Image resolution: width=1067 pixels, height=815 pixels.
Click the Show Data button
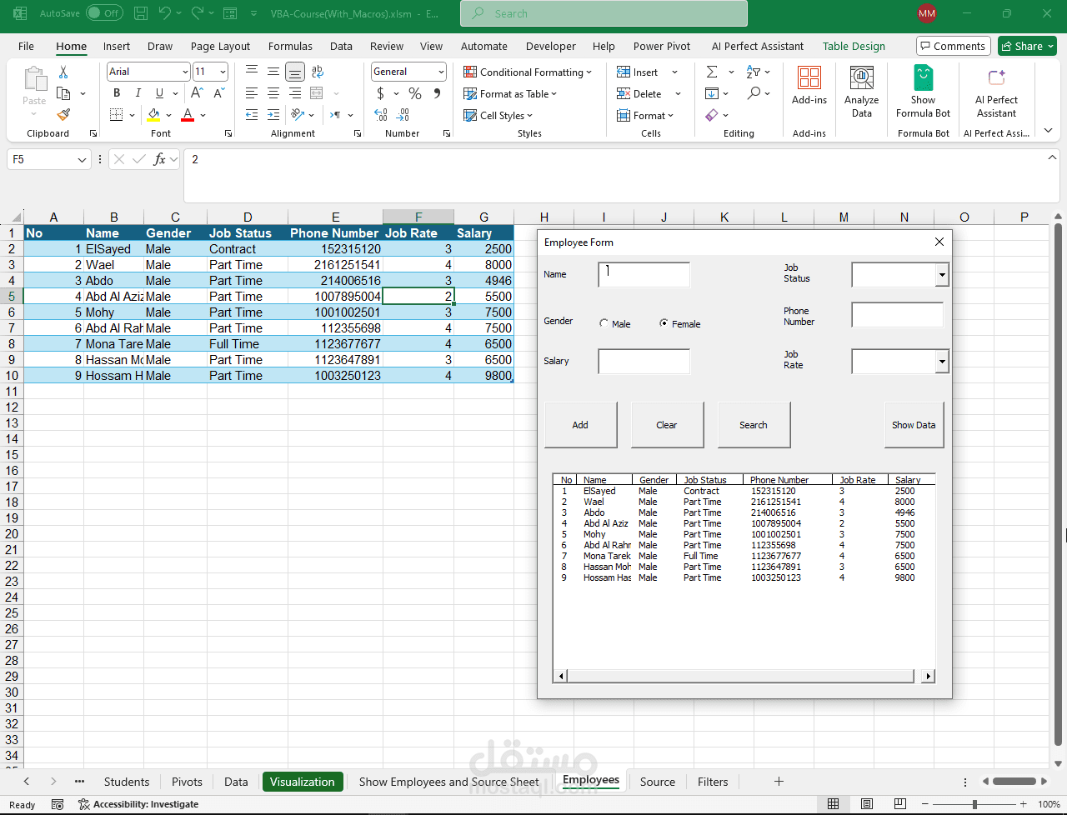(x=914, y=425)
